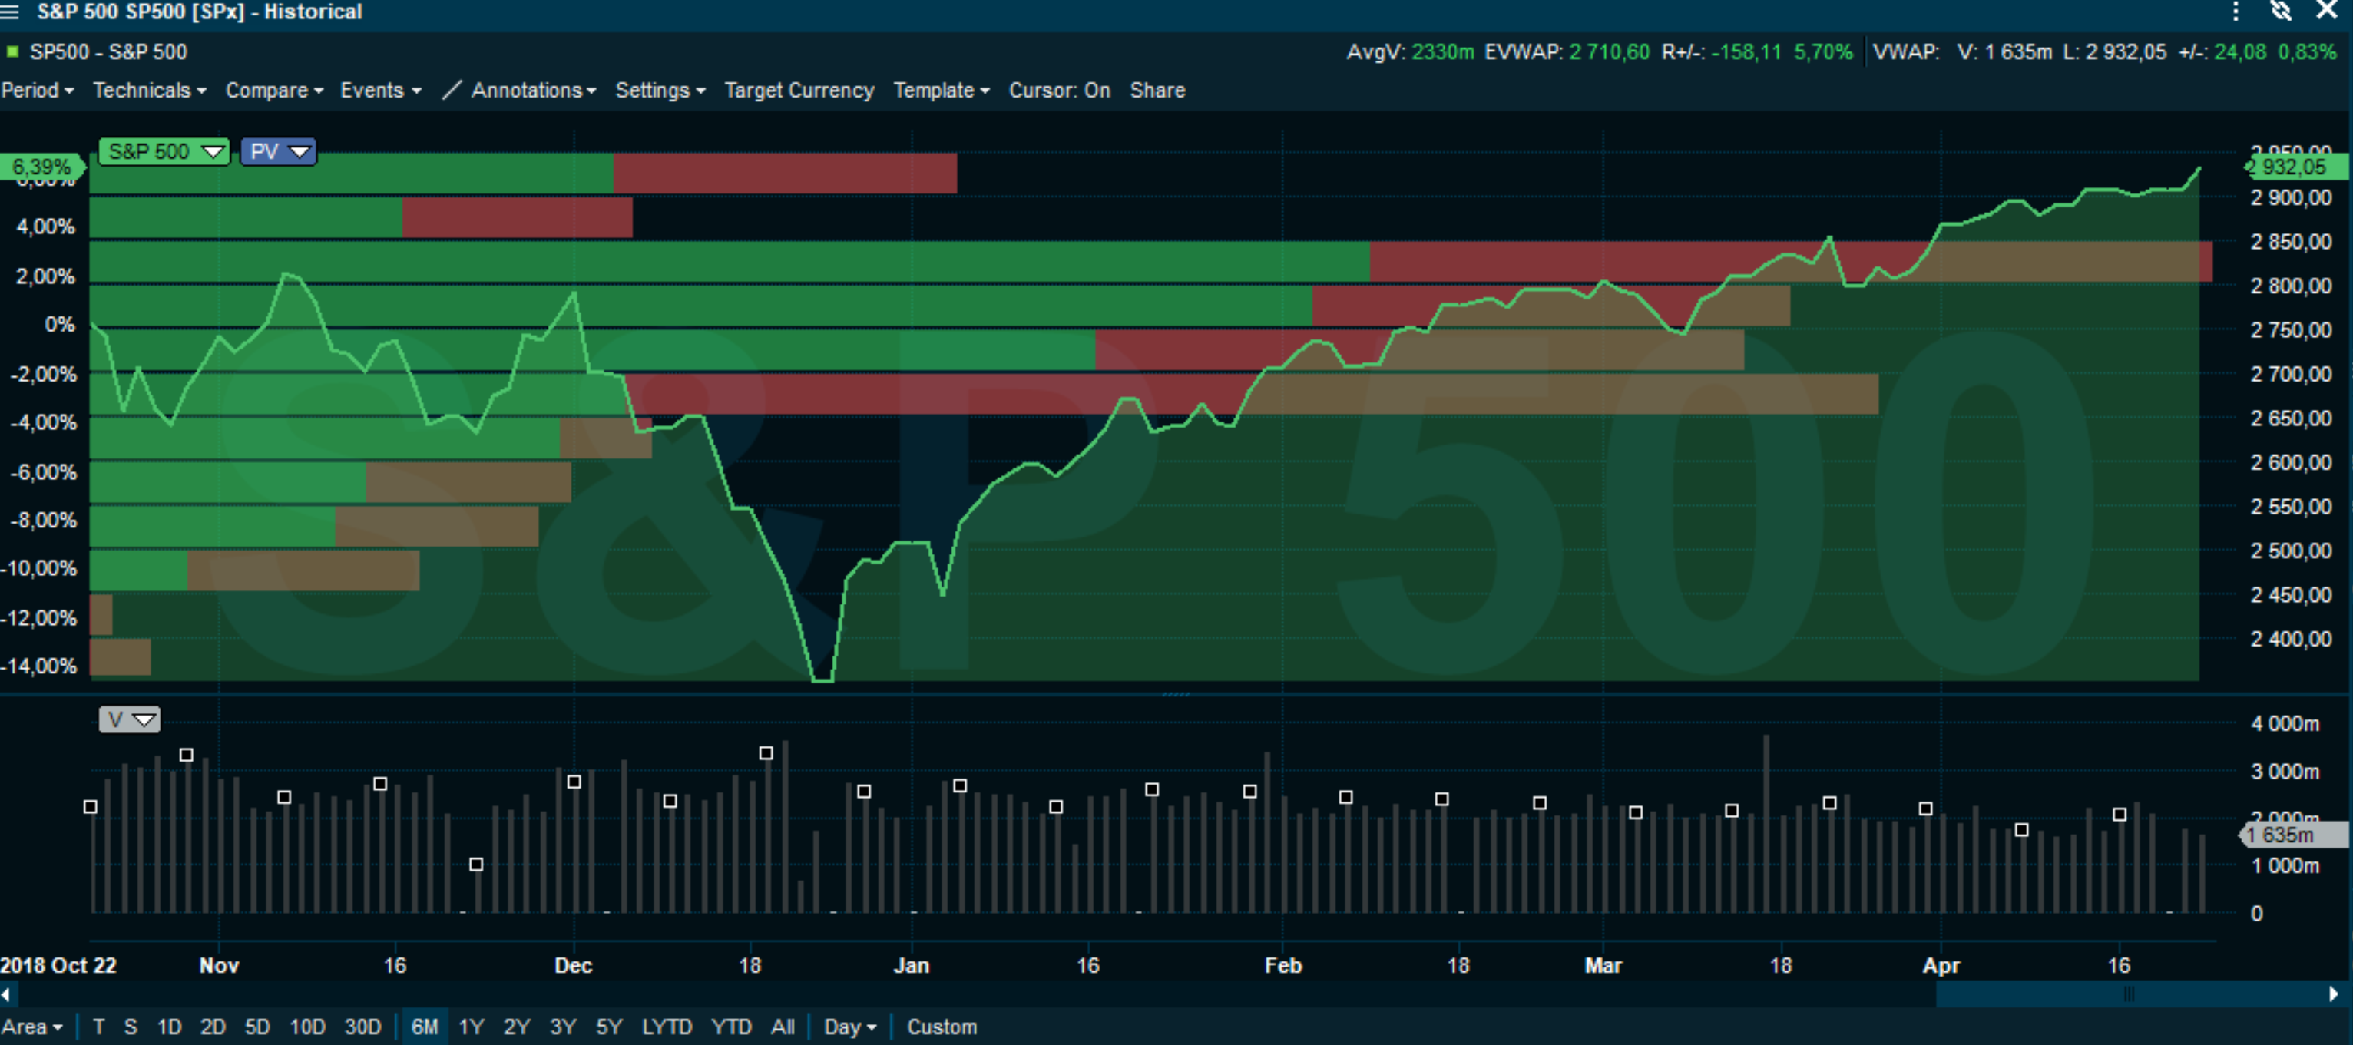This screenshot has height=1045, width=2353.
Task: Select the LYTD time range
Action: coord(666,1027)
